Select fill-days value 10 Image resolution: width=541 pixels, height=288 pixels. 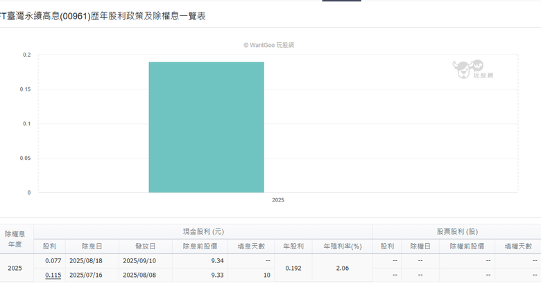tap(267, 275)
